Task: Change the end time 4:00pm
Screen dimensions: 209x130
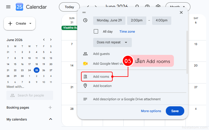Action: pos(162,20)
